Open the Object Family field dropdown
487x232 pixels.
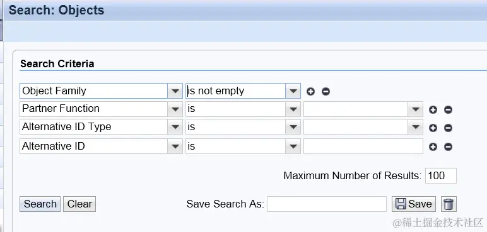(x=175, y=91)
